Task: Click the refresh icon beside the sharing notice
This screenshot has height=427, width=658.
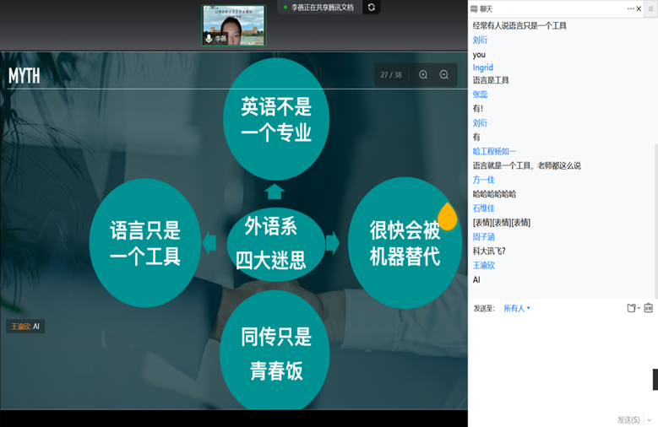Action: (371, 8)
